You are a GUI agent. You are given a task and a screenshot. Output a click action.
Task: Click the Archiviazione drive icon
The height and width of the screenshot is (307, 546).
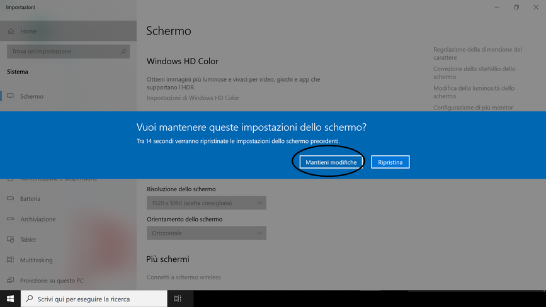11,219
